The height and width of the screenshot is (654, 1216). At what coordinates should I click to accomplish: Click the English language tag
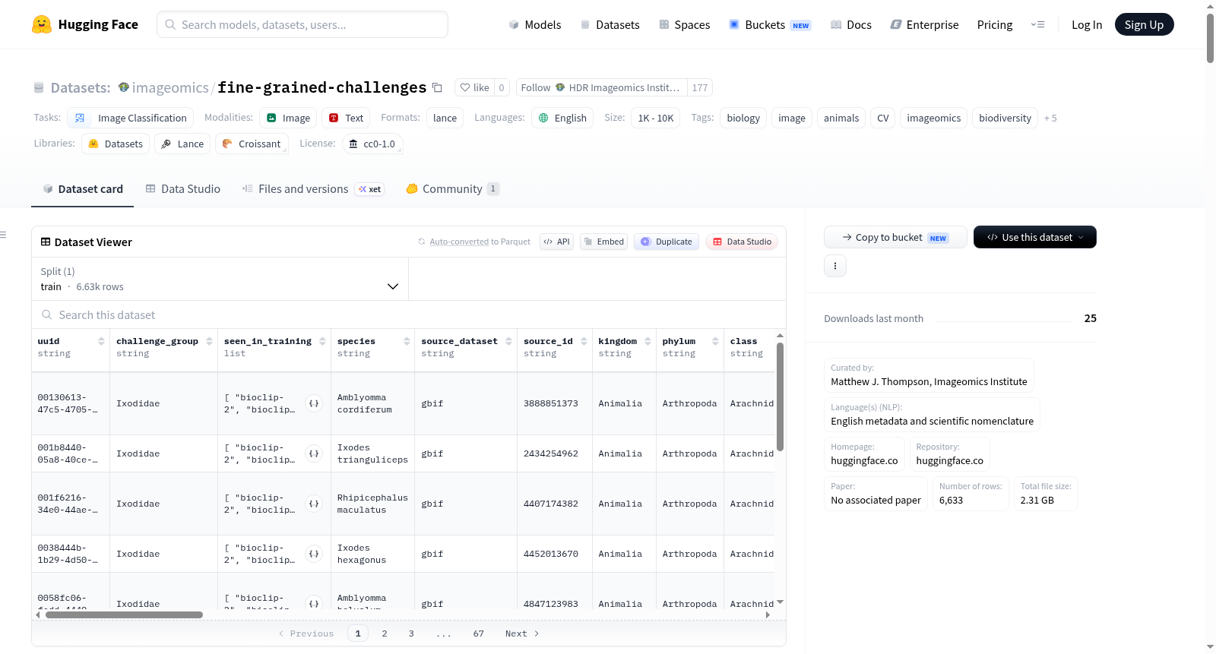pos(562,118)
